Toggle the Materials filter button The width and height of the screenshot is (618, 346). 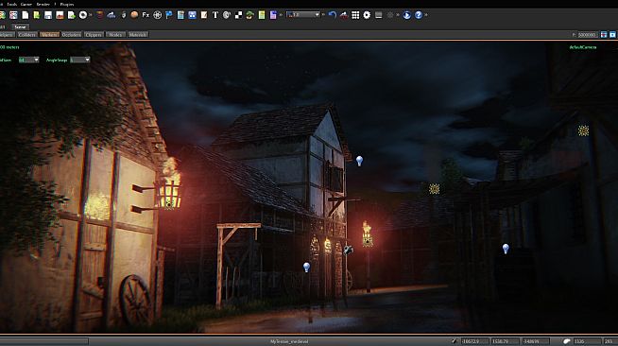pyautogui.click(x=138, y=35)
